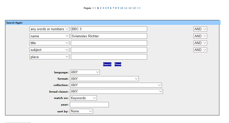The height and width of the screenshot is (123, 229).
Task: Click the empty subject search field
Action: (x=109, y=50)
